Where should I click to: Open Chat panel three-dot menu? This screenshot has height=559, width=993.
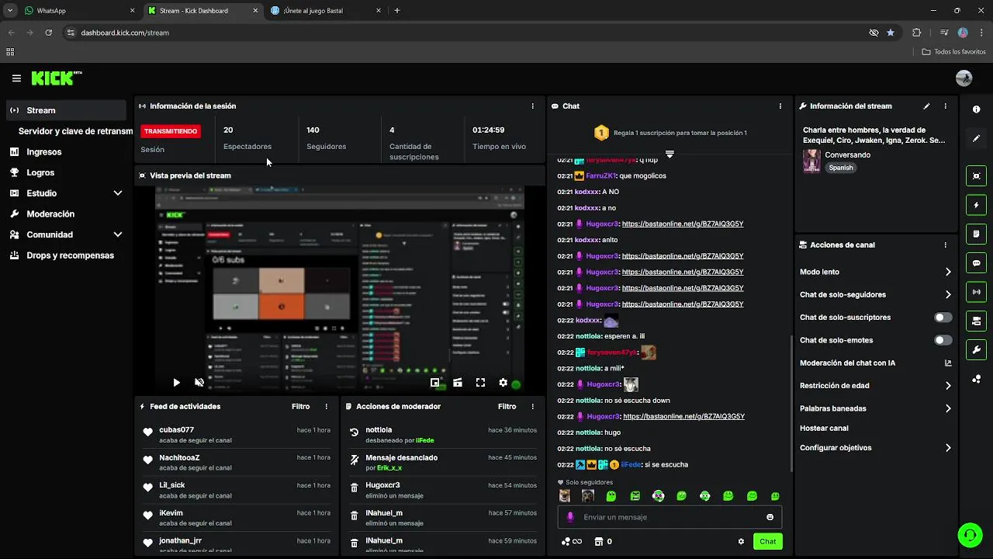(x=780, y=106)
